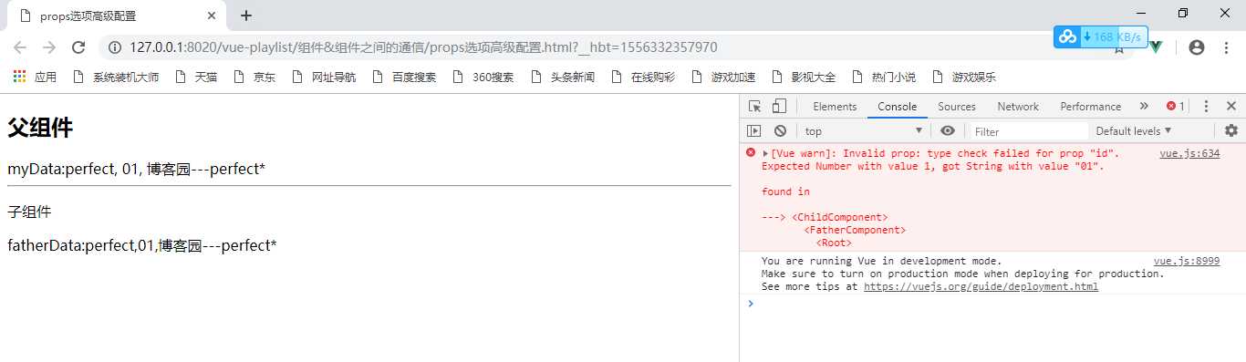Open console settings gear
The image size is (1246, 362).
(x=1231, y=130)
